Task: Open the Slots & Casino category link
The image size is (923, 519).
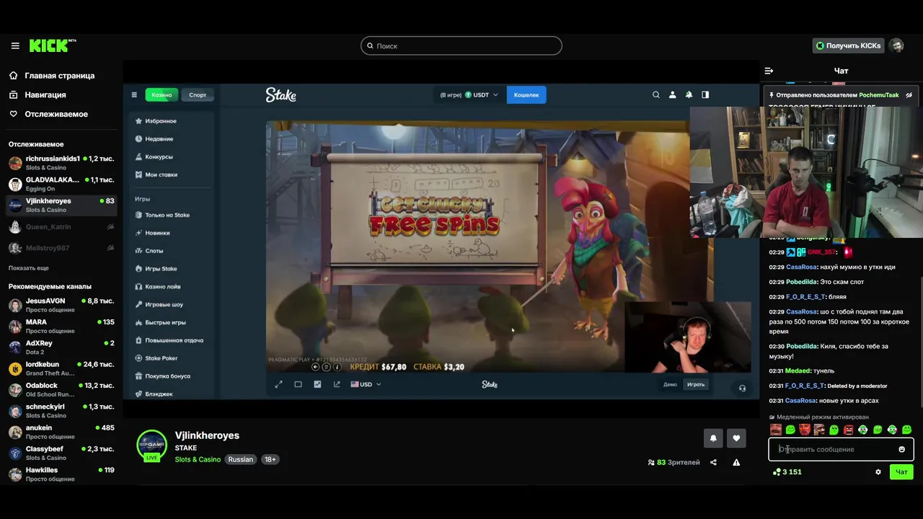Action: point(198,459)
